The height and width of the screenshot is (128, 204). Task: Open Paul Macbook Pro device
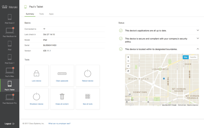[x=10, y=99]
